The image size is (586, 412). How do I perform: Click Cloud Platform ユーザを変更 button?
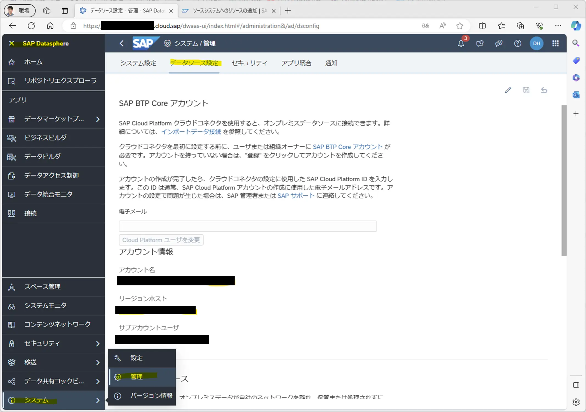point(161,240)
